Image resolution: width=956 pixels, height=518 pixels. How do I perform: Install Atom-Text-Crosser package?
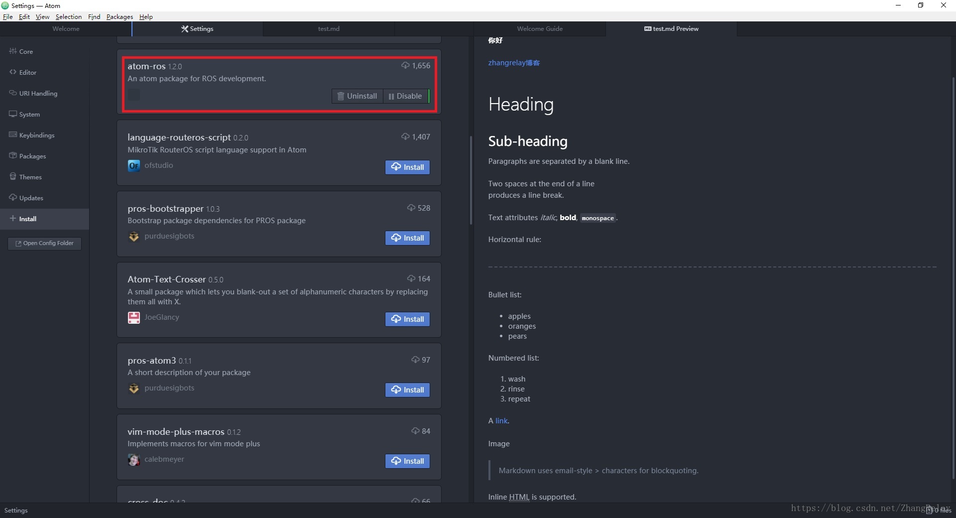click(407, 319)
